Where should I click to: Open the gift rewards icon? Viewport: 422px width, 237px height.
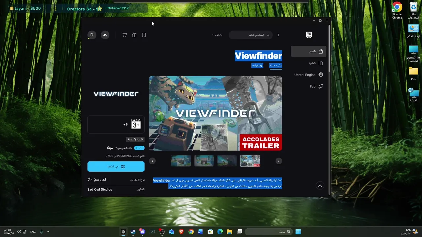134,35
